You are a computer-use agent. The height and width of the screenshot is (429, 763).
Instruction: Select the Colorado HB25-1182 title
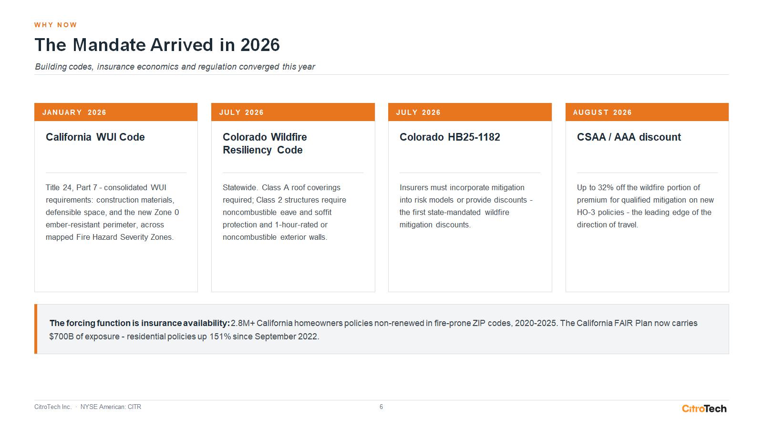tap(450, 137)
